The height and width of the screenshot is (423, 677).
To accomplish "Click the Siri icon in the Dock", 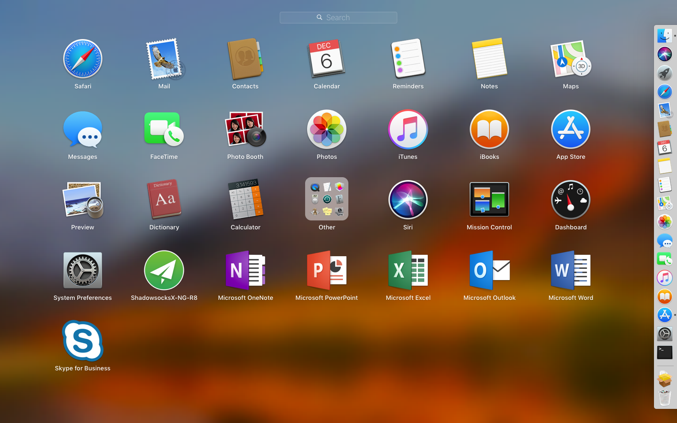I will coord(665,54).
